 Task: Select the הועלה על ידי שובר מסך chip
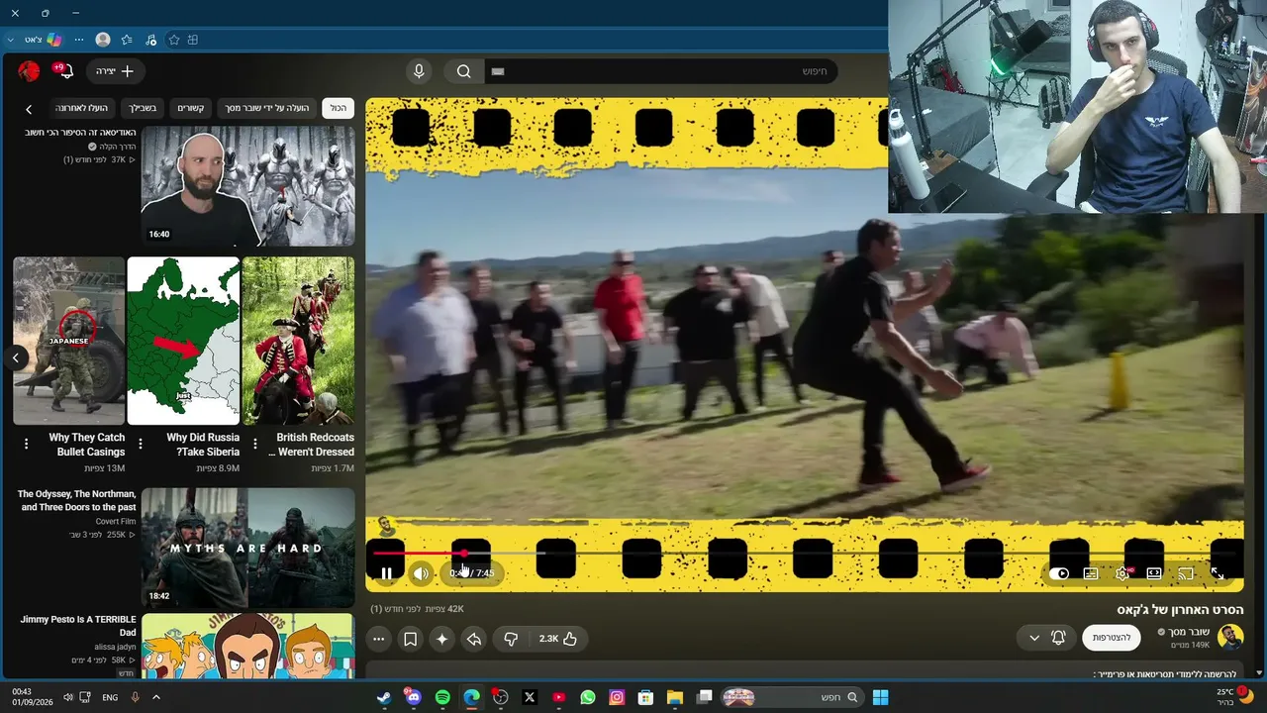(x=267, y=108)
